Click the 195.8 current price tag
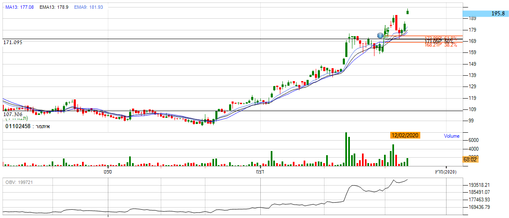 (x=486, y=13)
